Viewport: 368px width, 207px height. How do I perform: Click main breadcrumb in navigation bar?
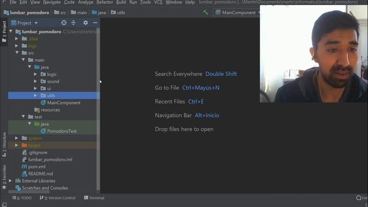click(79, 13)
